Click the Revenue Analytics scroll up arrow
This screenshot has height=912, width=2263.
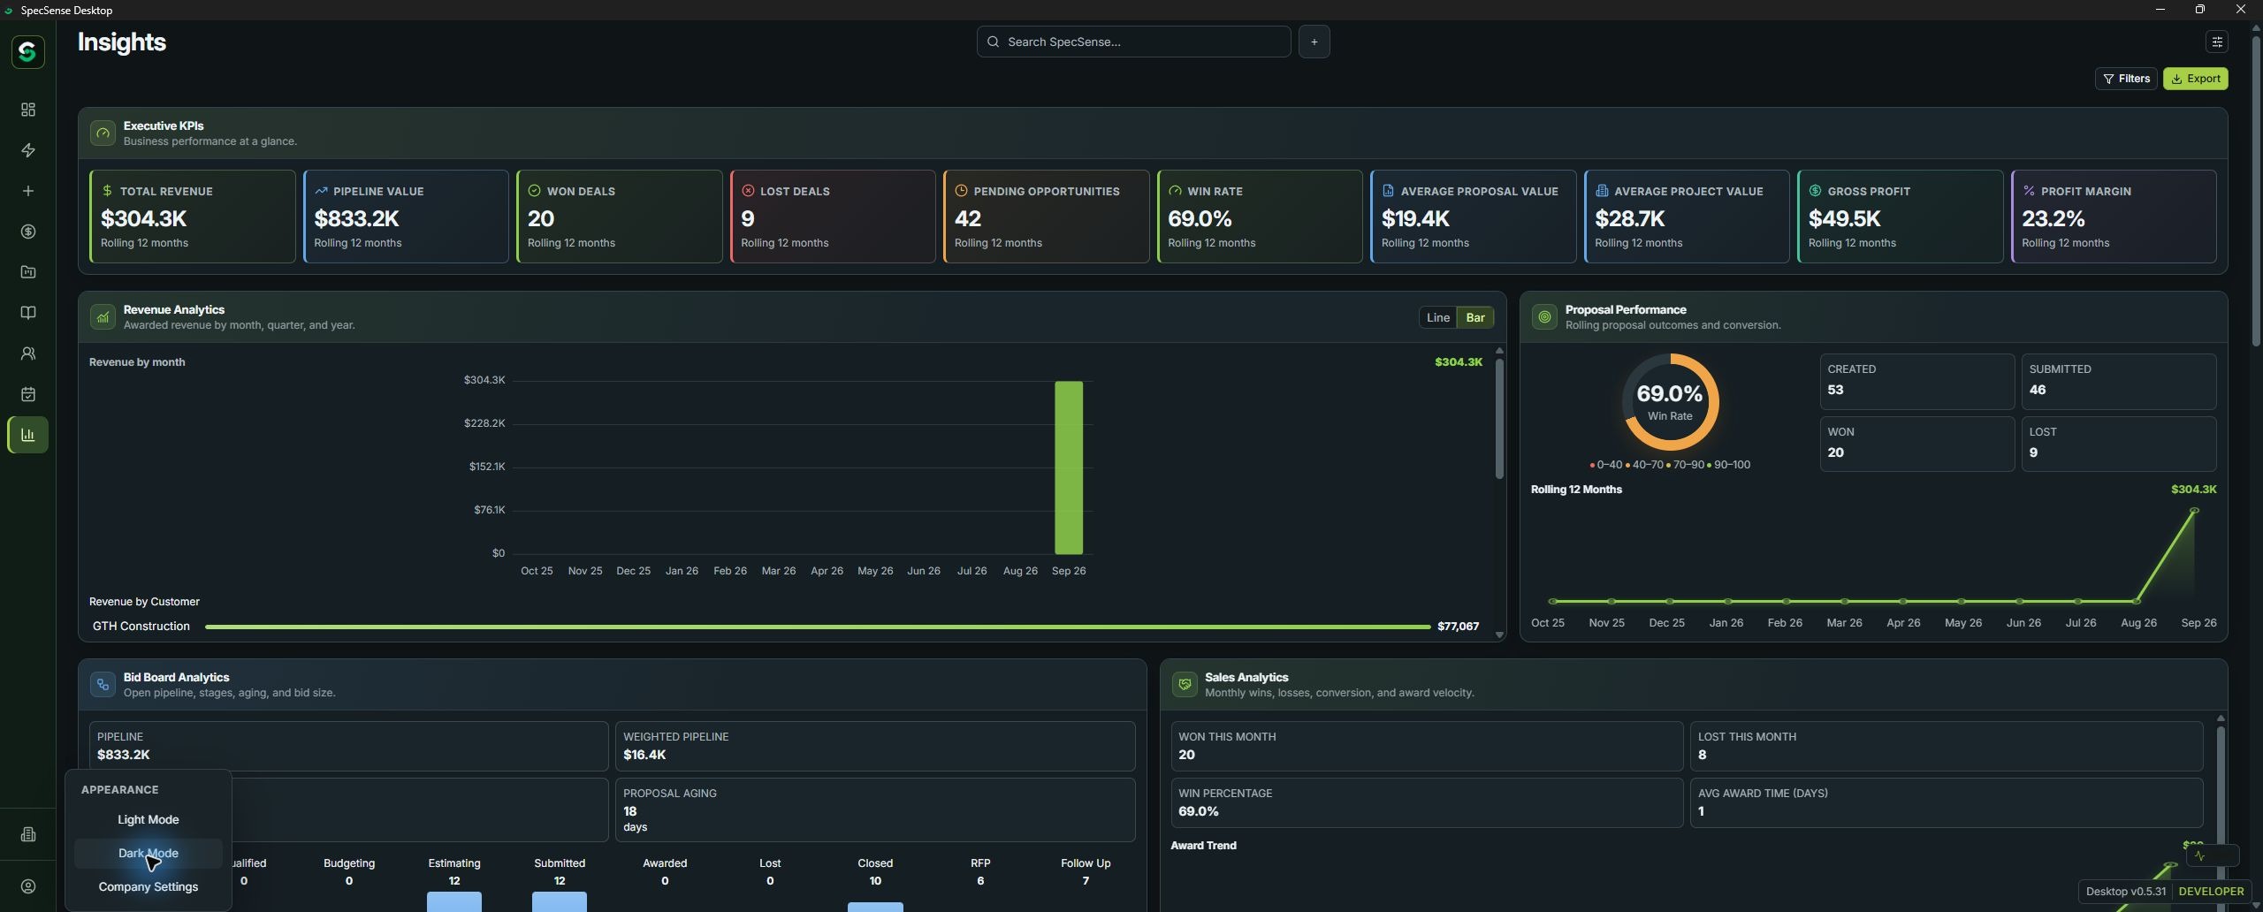[x=1499, y=351]
